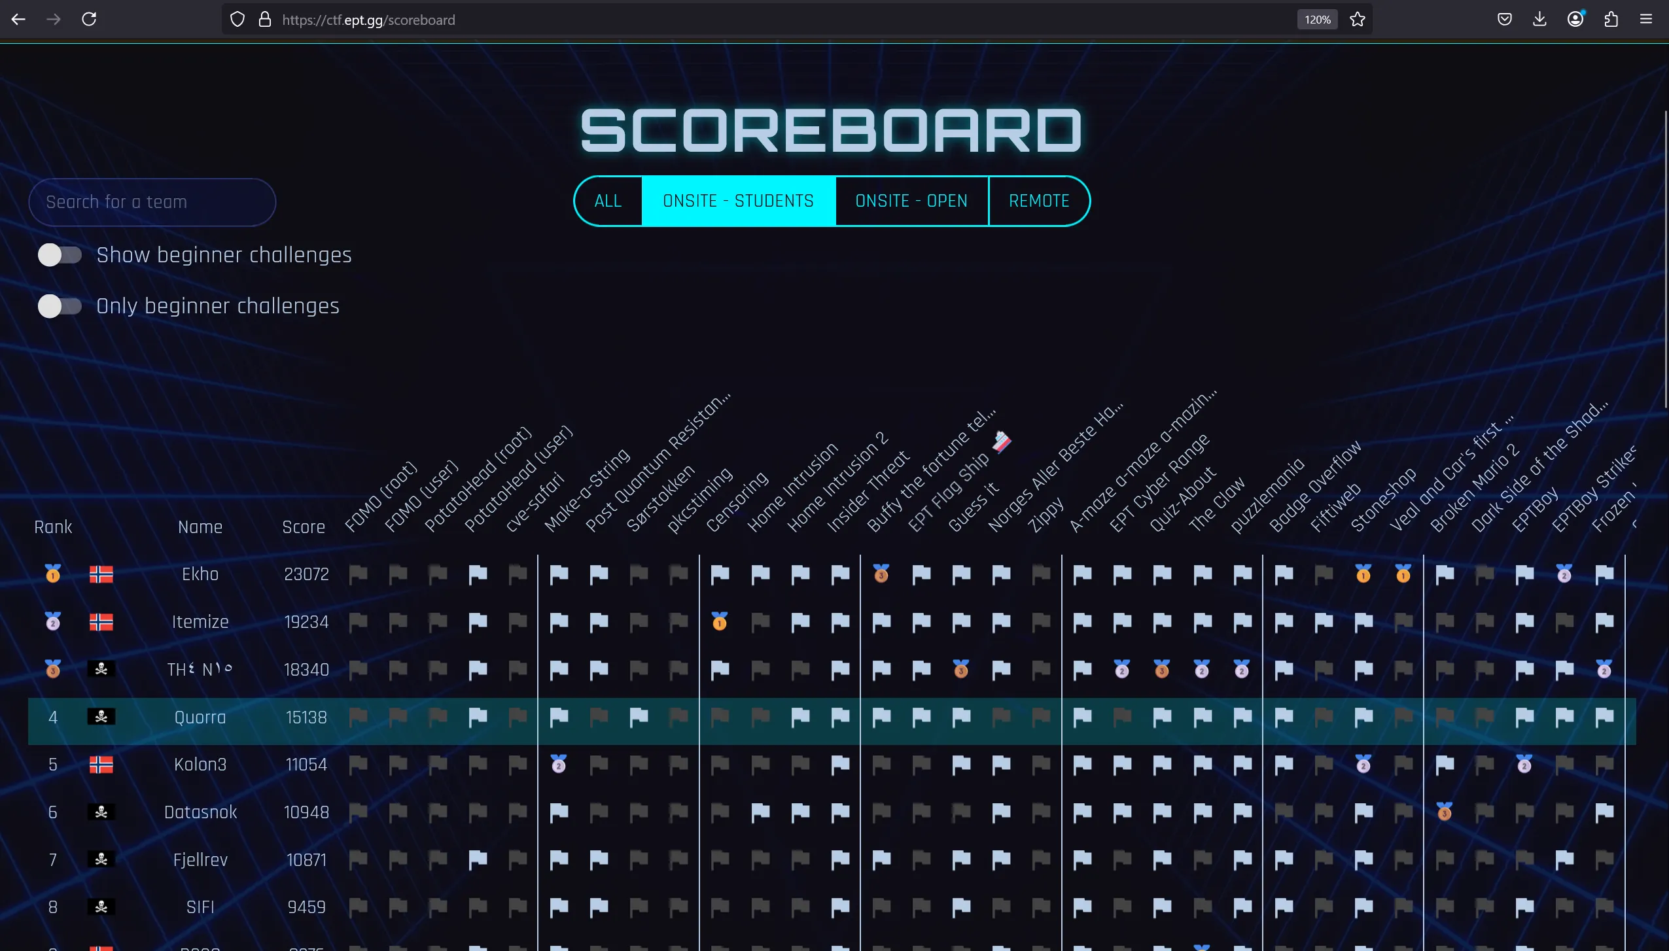The image size is (1669, 951).
Task: Click the team search input field
Action: [x=152, y=201]
